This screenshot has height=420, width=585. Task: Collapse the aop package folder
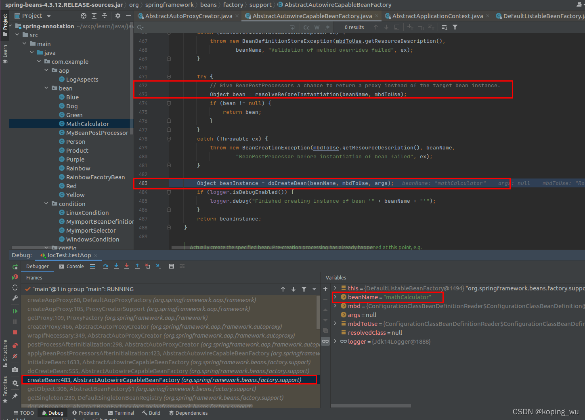coord(46,70)
